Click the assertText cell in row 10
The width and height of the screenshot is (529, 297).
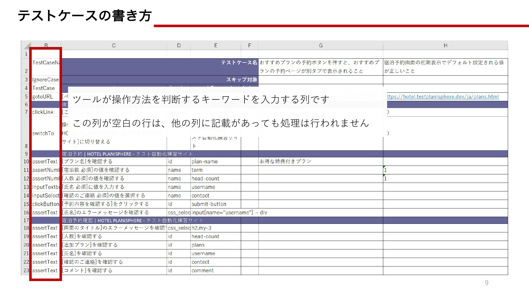coord(46,161)
